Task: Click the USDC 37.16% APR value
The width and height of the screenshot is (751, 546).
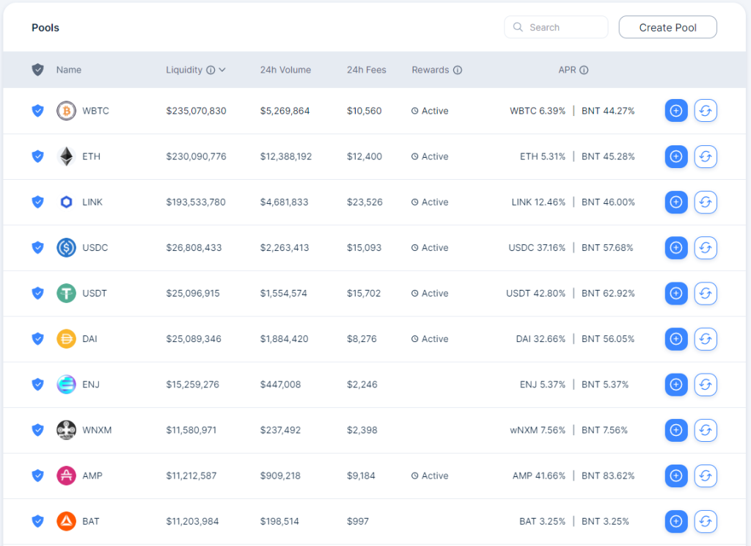Action: coord(537,247)
